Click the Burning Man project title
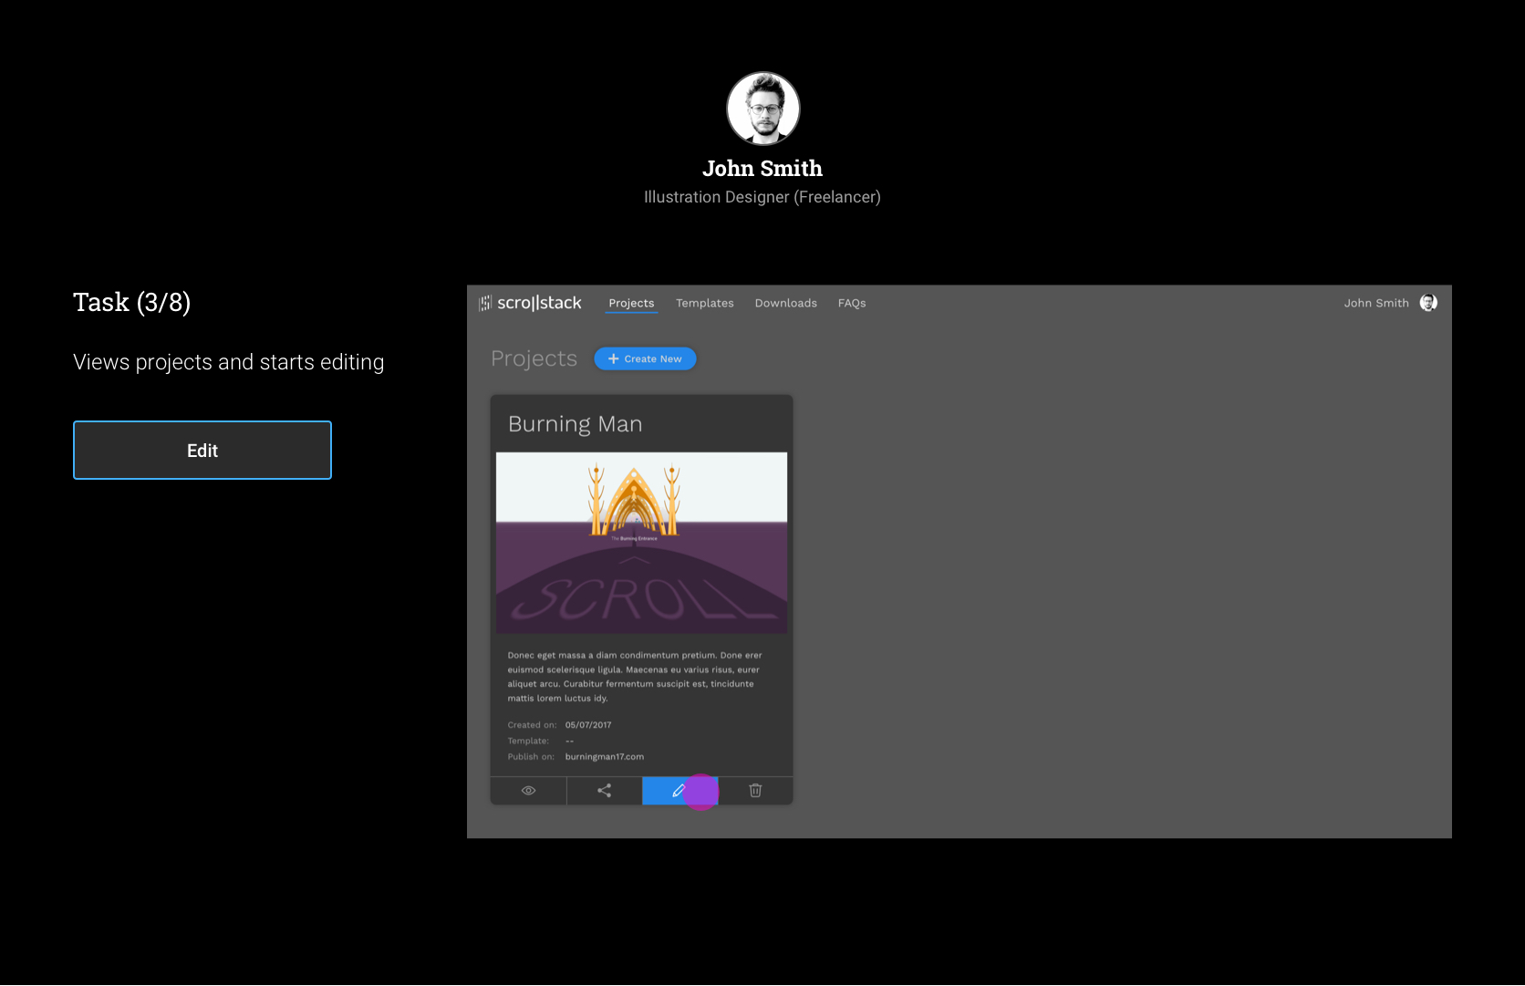 [x=575, y=424]
